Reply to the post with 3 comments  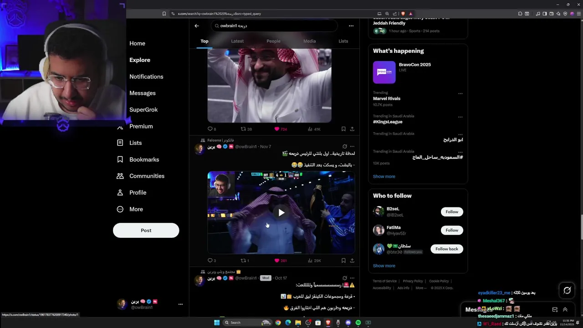point(212,261)
